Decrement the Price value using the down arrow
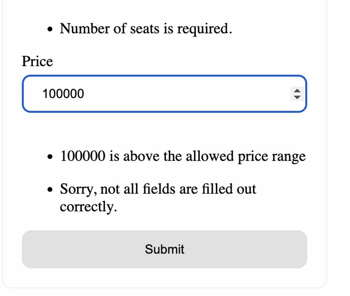350x296 pixels. 297,96
